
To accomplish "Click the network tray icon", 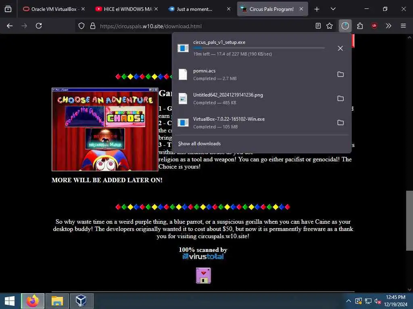I will click(x=368, y=301).
